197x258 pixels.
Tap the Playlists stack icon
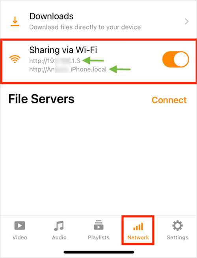[98, 225]
